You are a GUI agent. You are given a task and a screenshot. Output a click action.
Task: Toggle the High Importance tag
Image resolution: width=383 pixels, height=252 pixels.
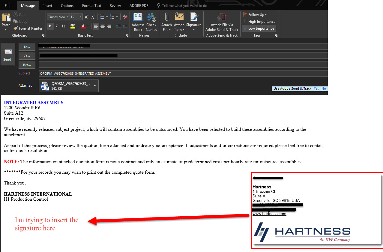(259, 22)
